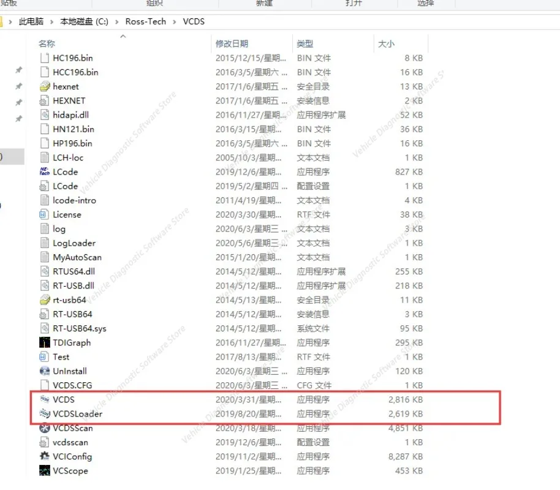This screenshot has width=560, height=490.
Task: Open the breadcrumb chevron next to 此电脑
Action: 52,21
